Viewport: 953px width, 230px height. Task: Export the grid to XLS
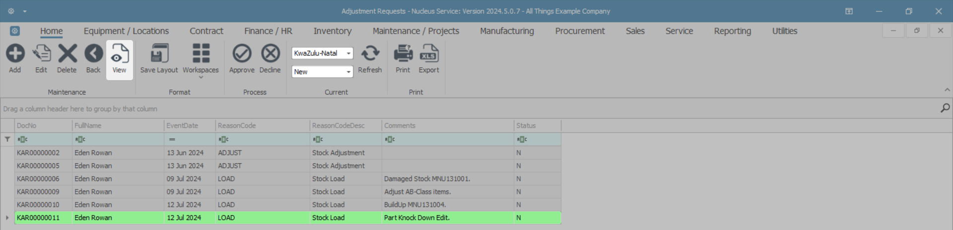point(429,53)
